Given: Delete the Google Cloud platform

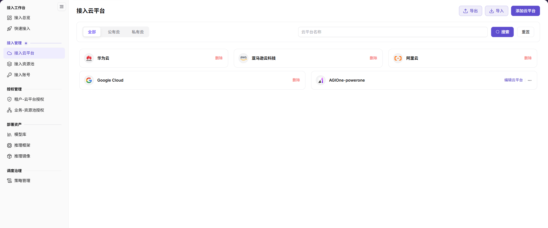Looking at the screenshot, I should 296,80.
